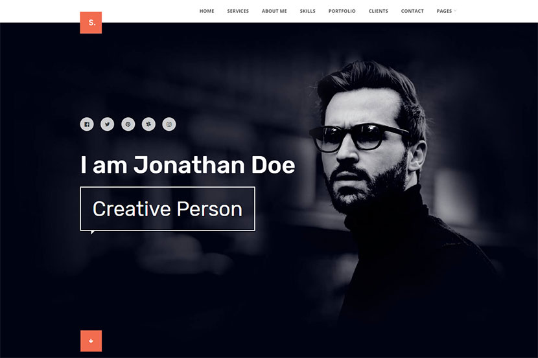Open the Services section link
The image size is (538, 358).
pos(238,11)
